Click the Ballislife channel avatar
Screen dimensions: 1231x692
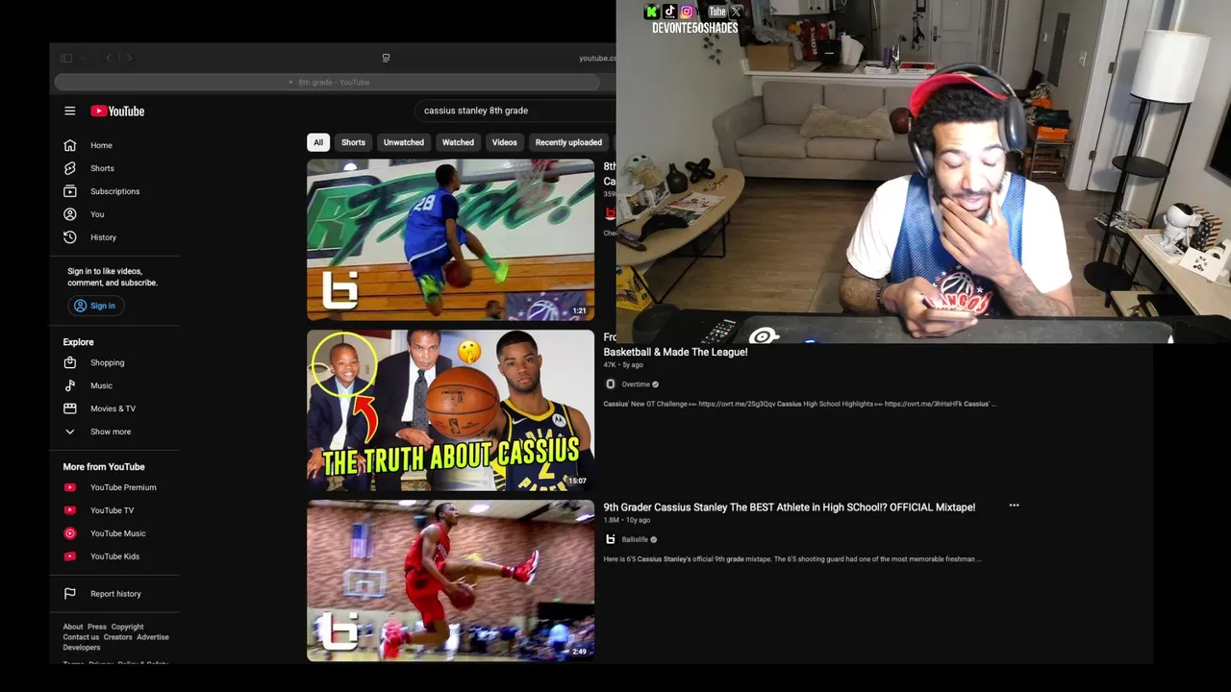[x=610, y=539]
